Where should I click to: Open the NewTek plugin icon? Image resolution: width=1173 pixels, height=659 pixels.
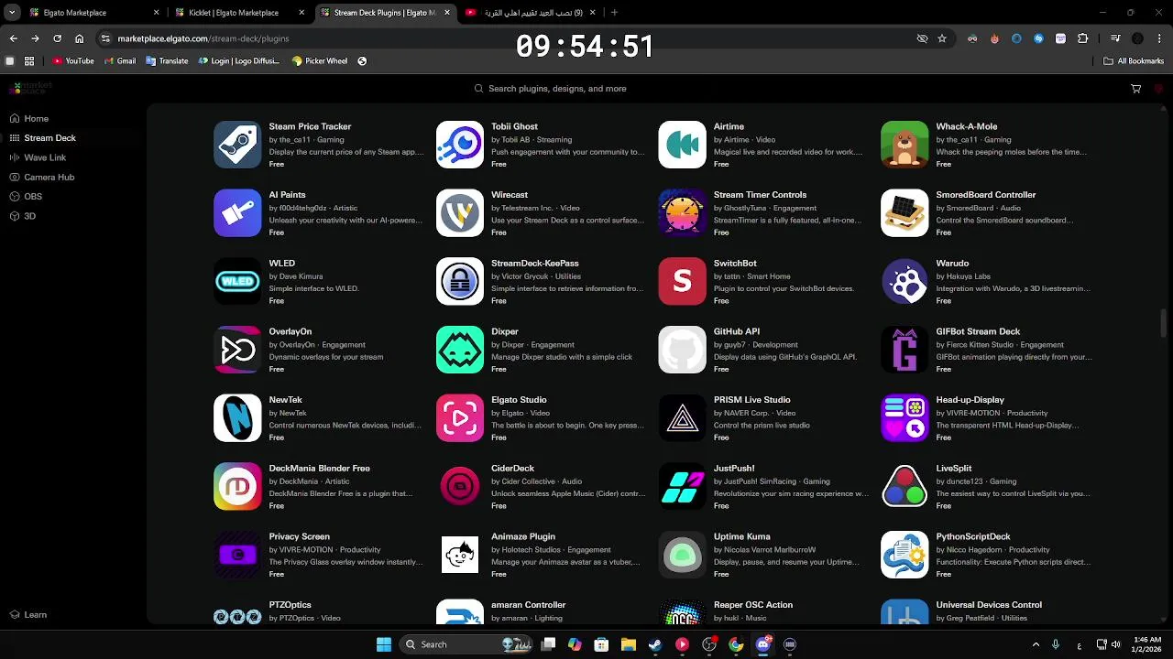point(237,418)
